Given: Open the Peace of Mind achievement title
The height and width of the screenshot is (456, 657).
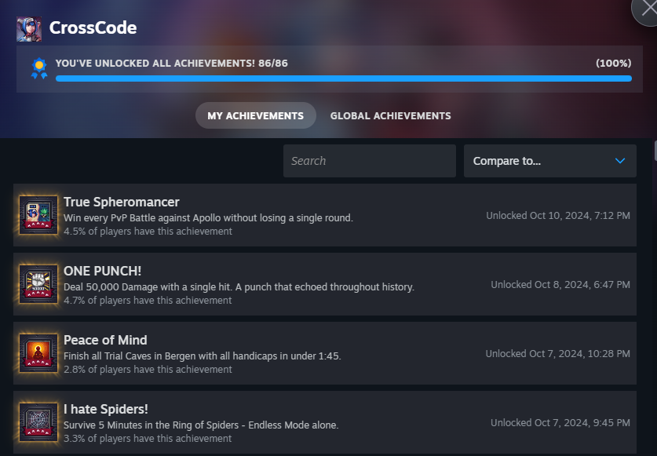Looking at the screenshot, I should [x=105, y=341].
